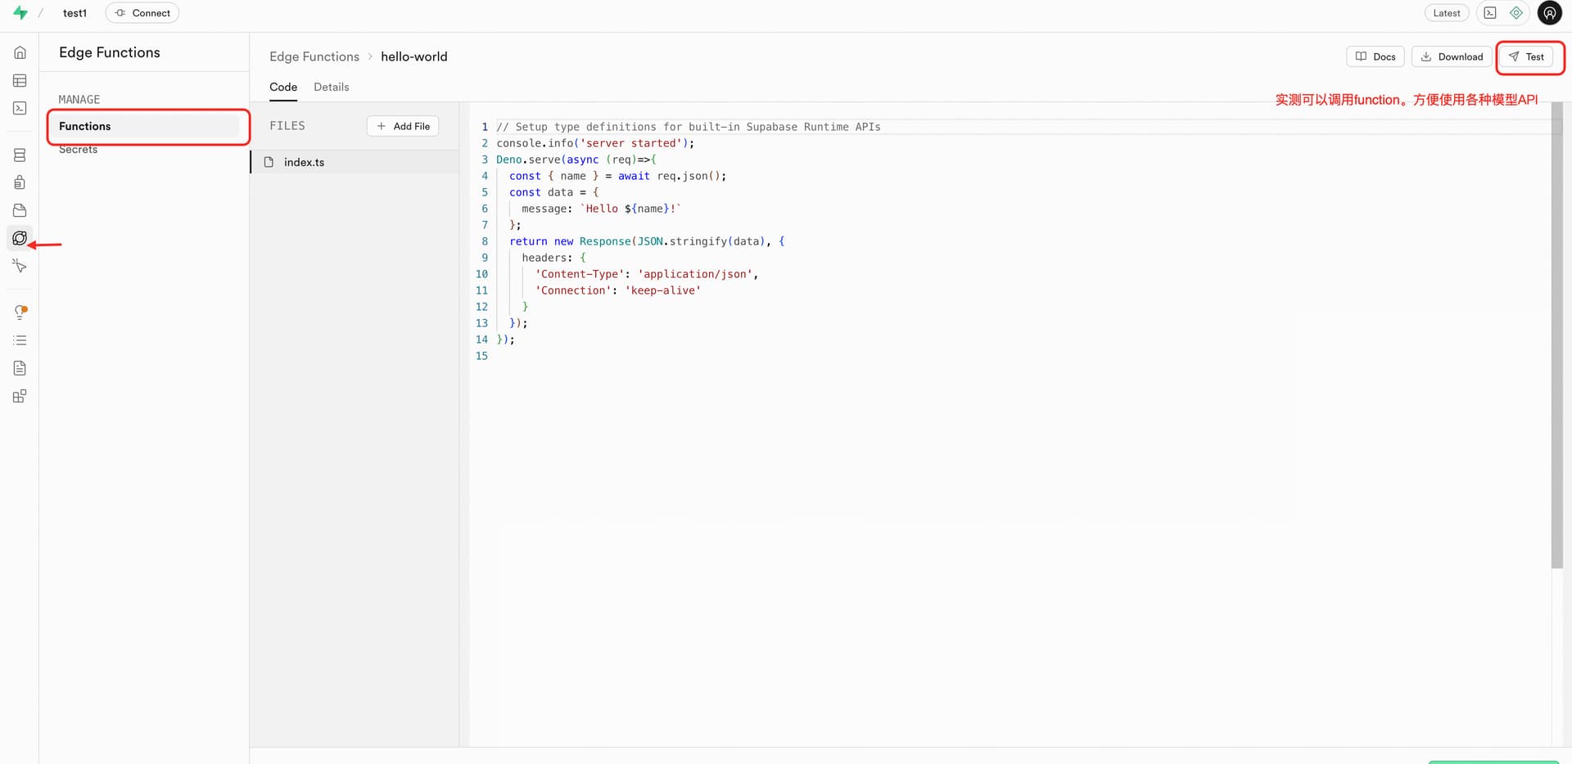Viewport: 1572px width, 764px height.
Task: Open the AI assistant diamond icon
Action: pyautogui.click(x=1516, y=13)
